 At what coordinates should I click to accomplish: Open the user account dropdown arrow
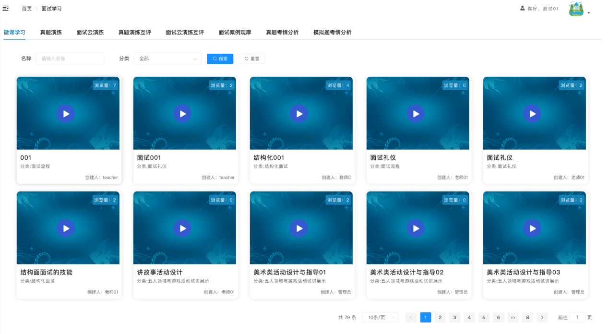(x=589, y=13)
